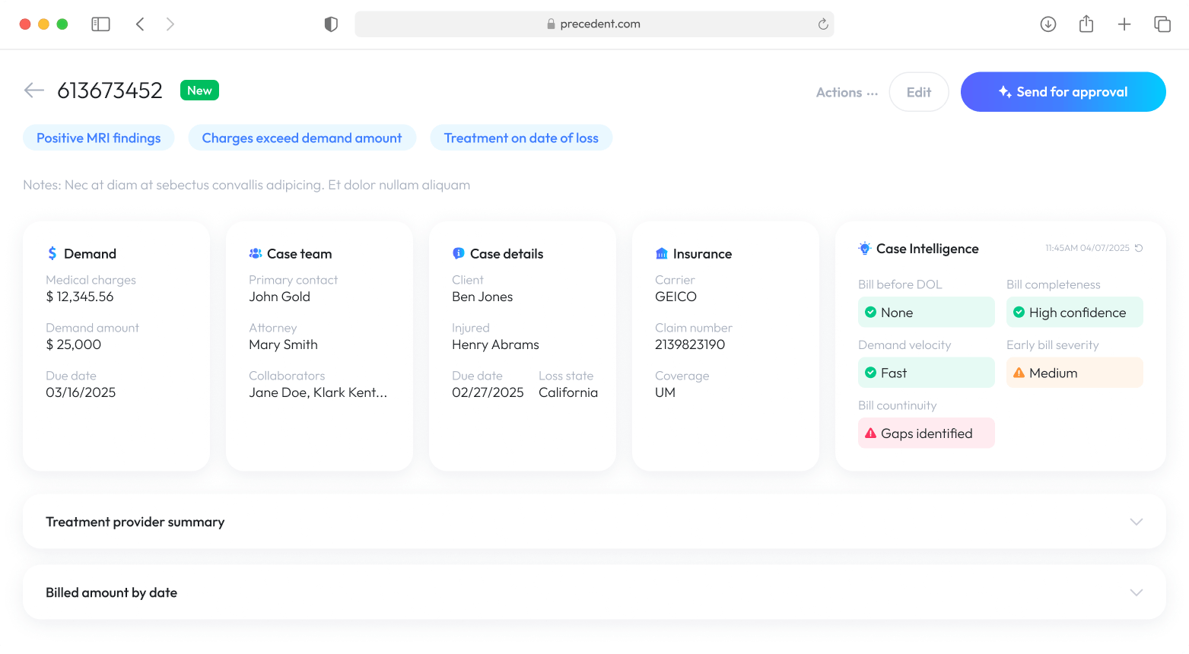Click the back arrow beside case number 613673452

click(33, 90)
